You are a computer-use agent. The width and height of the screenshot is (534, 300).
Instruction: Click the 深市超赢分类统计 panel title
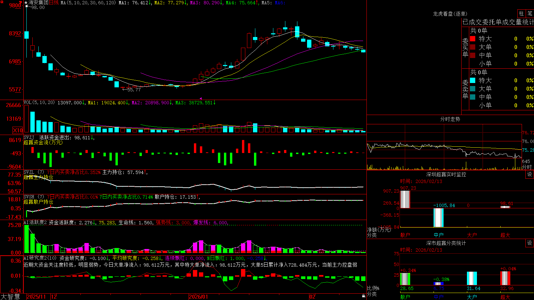[x=446, y=243]
